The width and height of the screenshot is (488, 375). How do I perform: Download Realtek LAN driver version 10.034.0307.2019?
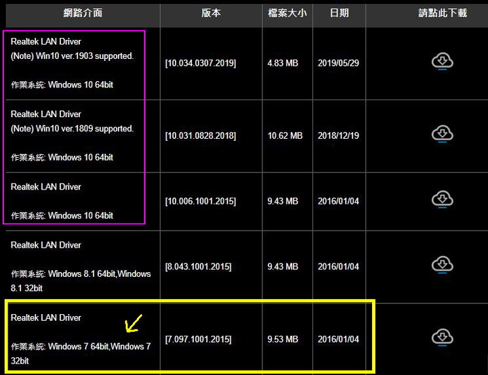(442, 61)
